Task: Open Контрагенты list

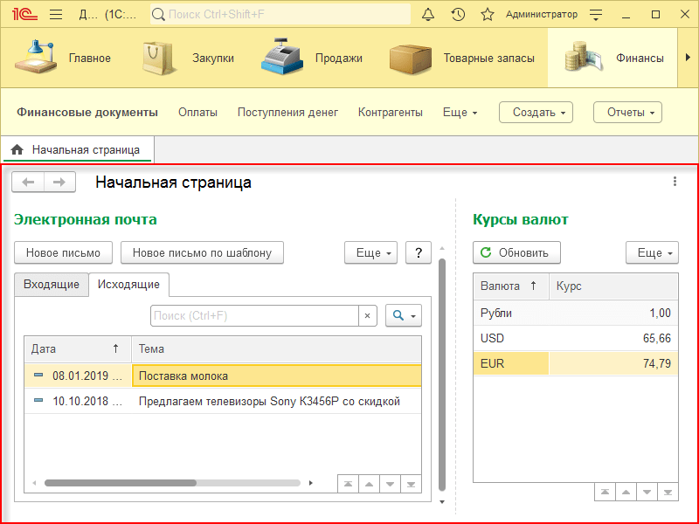Action: click(x=391, y=113)
